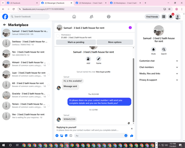Add people to the chat
Screen dimensions: 185x148
click(x=88, y=59)
